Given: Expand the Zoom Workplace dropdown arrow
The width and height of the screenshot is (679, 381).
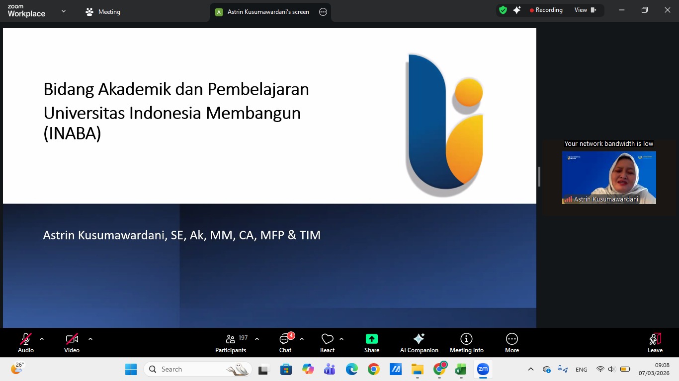Looking at the screenshot, I should click(64, 11).
